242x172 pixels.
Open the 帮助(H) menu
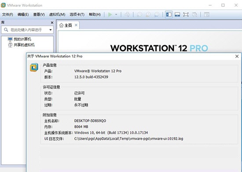[x=95, y=14]
